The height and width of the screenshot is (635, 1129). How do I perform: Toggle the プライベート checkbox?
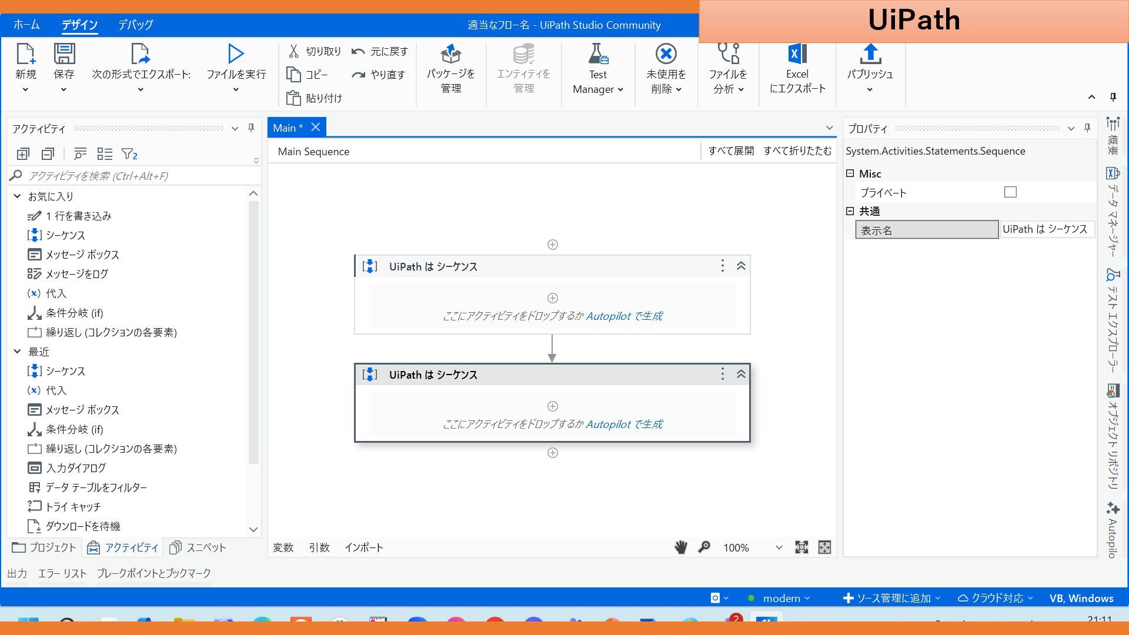tap(1010, 192)
